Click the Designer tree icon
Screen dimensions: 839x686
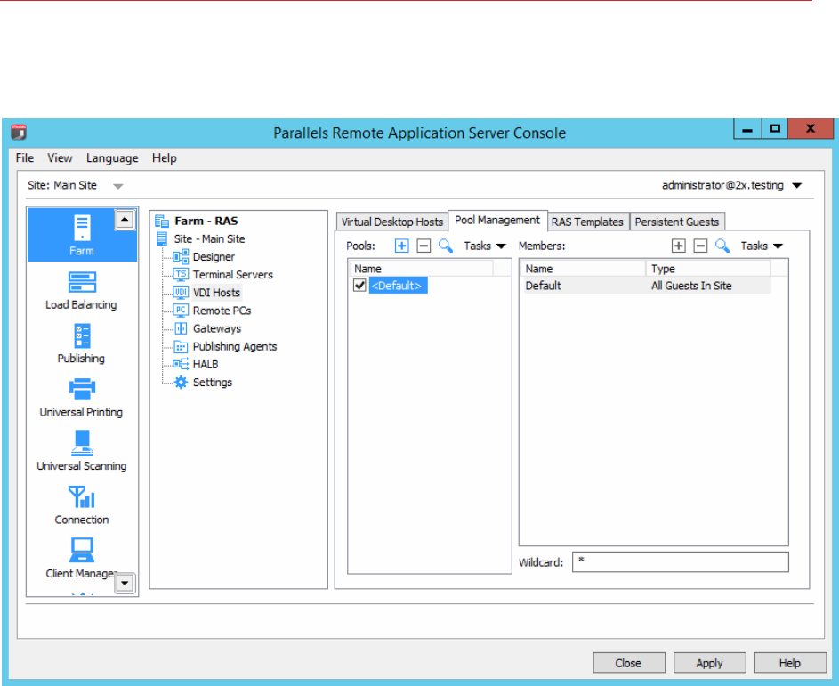pyautogui.click(x=181, y=257)
